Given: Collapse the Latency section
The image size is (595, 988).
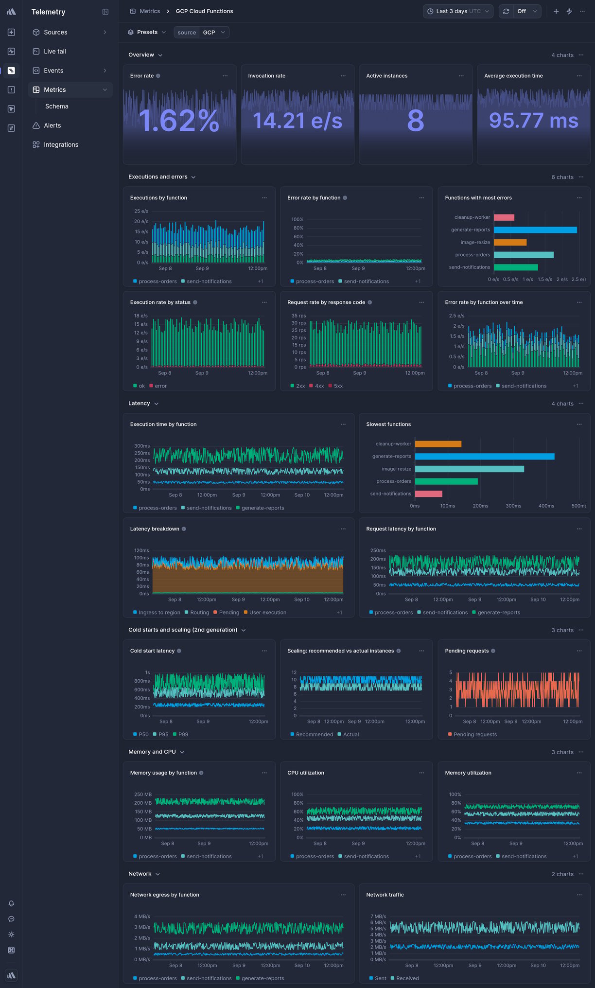Looking at the screenshot, I should pyautogui.click(x=143, y=404).
